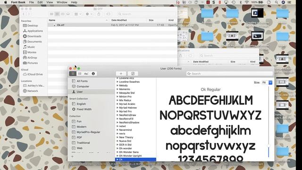Switch OTF Finder window to icon view

pyautogui.click(x=51, y=14)
